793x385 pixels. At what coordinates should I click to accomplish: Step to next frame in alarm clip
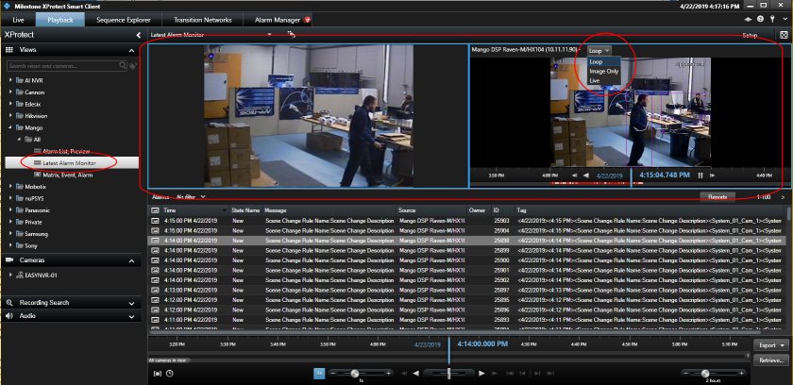click(712, 176)
